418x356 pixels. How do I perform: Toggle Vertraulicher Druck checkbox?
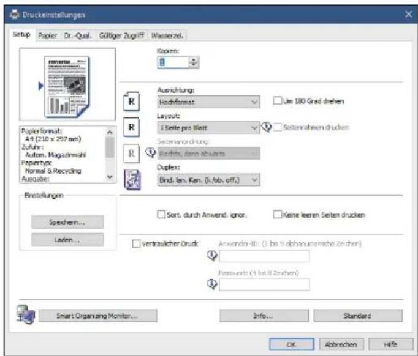(136, 243)
